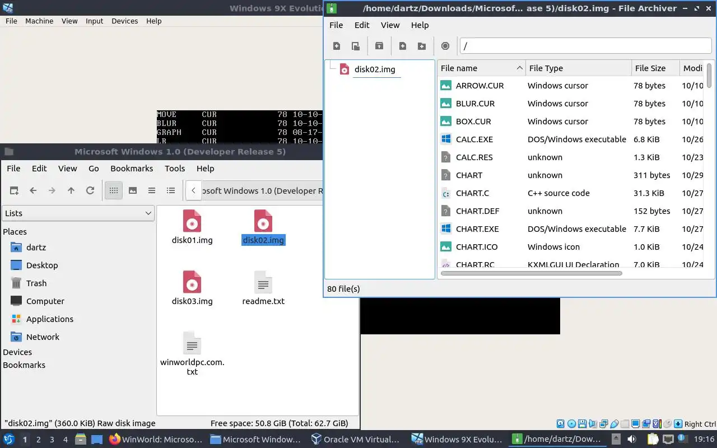717x448 pixels.
Task: Open Machine menu in VirtualBox window
Action: tap(39, 21)
